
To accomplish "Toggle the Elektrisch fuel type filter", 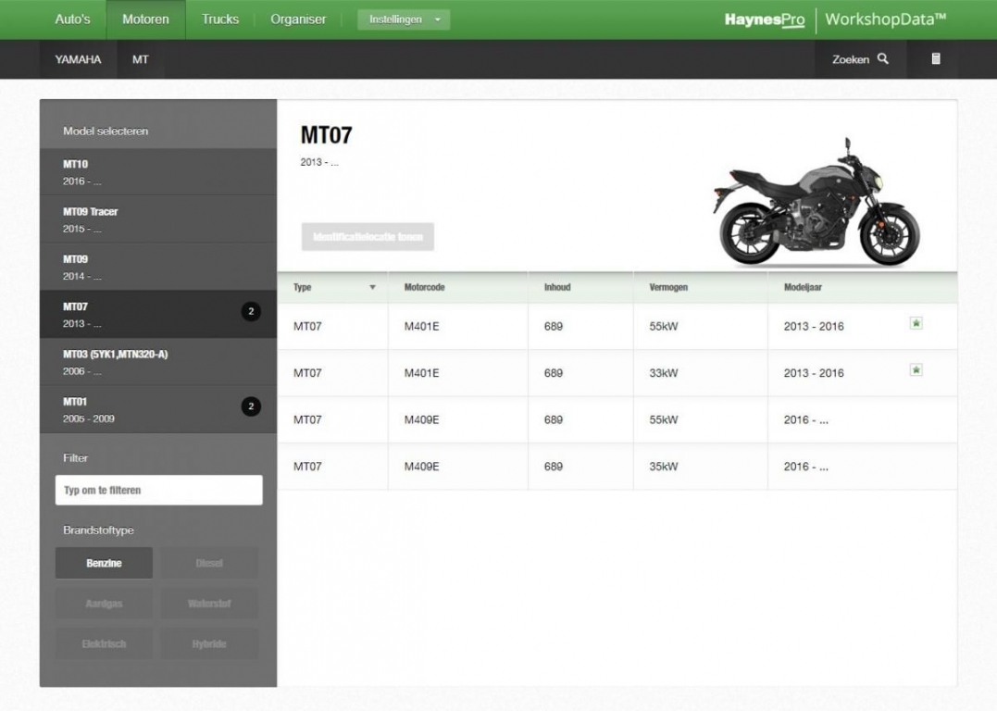I will (x=104, y=643).
